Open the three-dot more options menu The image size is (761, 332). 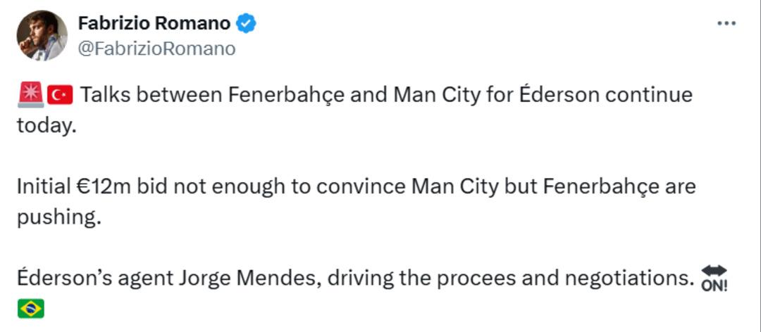(x=726, y=23)
